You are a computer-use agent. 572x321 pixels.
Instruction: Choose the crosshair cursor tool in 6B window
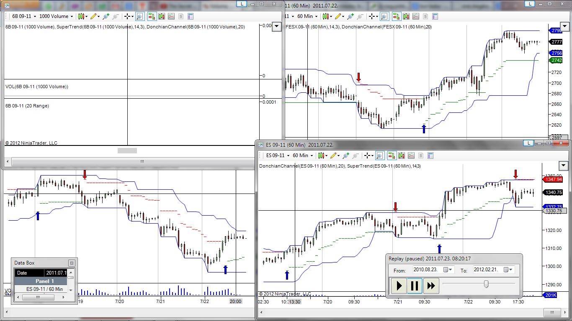point(129,16)
